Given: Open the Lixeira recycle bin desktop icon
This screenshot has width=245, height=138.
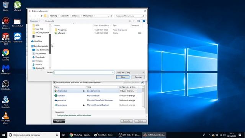Looking at the screenshot, I should [x=6, y=6].
